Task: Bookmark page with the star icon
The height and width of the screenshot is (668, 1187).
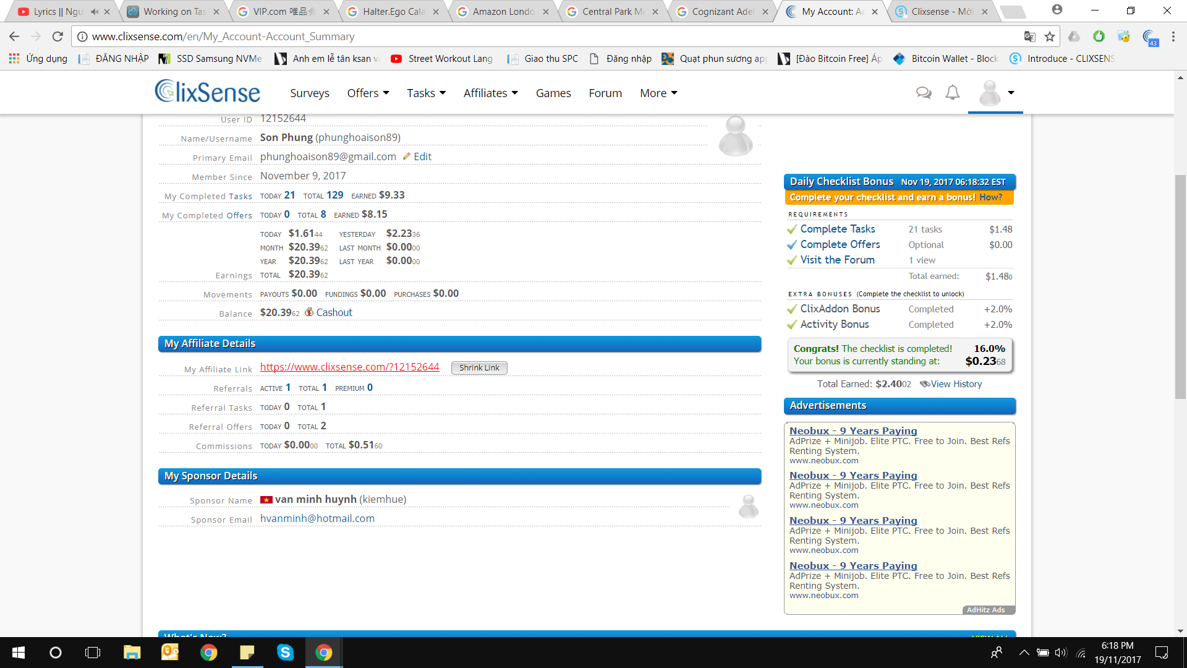Action: [x=1050, y=36]
